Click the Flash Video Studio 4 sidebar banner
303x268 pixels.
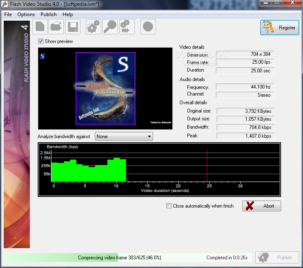coord(17,134)
